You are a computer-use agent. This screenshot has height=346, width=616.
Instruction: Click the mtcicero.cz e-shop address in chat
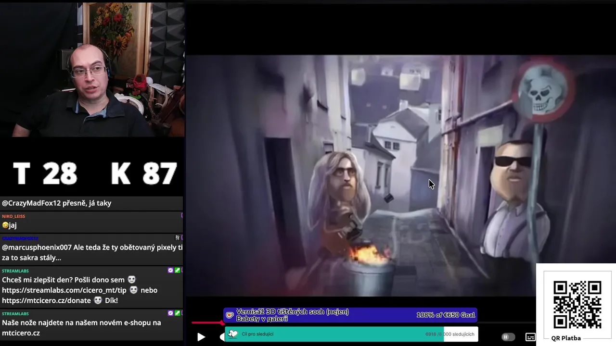click(21, 333)
